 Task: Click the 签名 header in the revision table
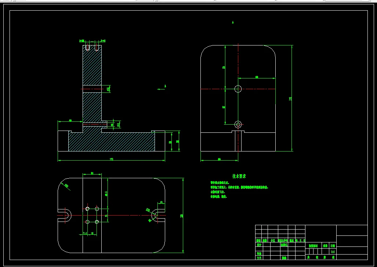point(291,240)
